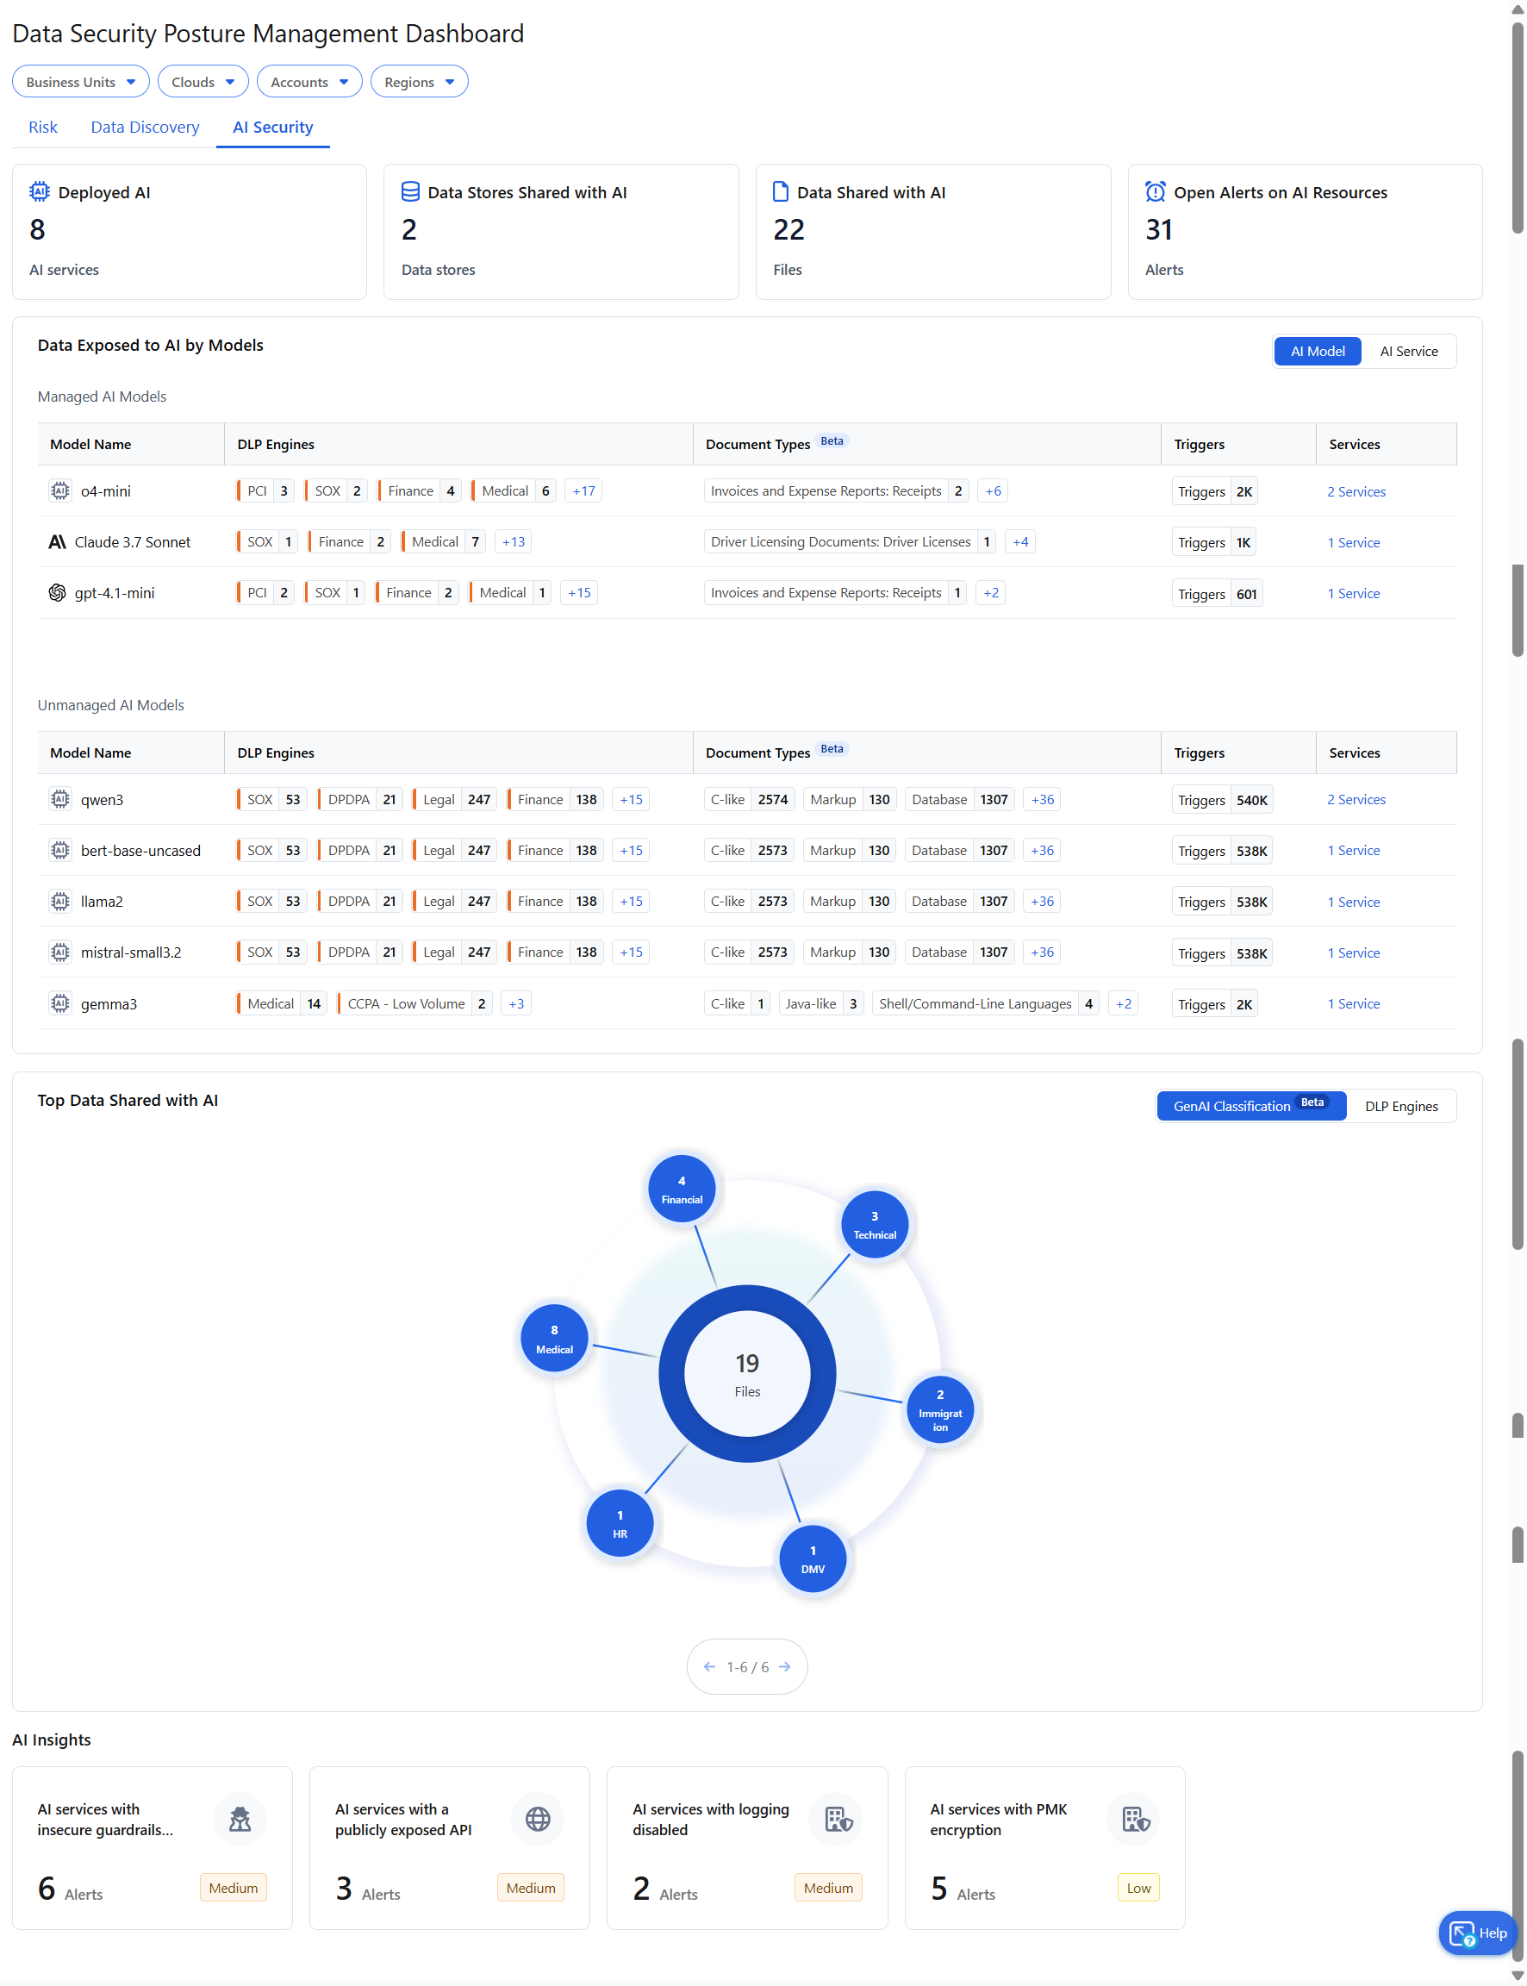Screen dimensions: 1527x1986
Task: Select the GenAI Classification Beta toggle
Action: click(x=1250, y=1105)
